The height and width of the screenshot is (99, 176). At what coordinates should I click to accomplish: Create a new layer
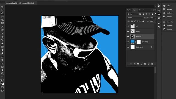[148, 64]
